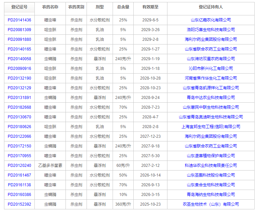Open registration link PD20081309
Image resolution: width=256 pixels, height=210 pixels.
[x=19, y=30]
